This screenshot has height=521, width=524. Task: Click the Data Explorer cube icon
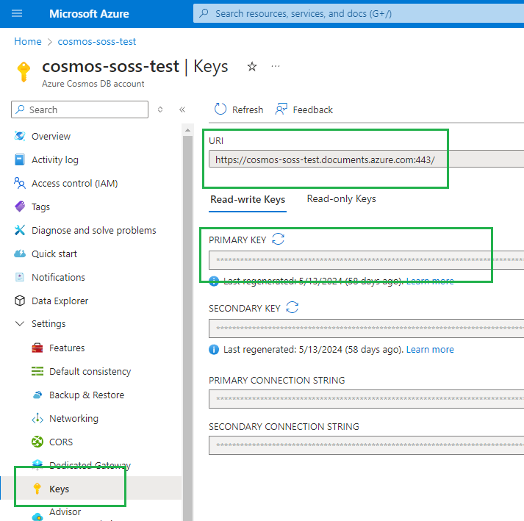pos(20,301)
